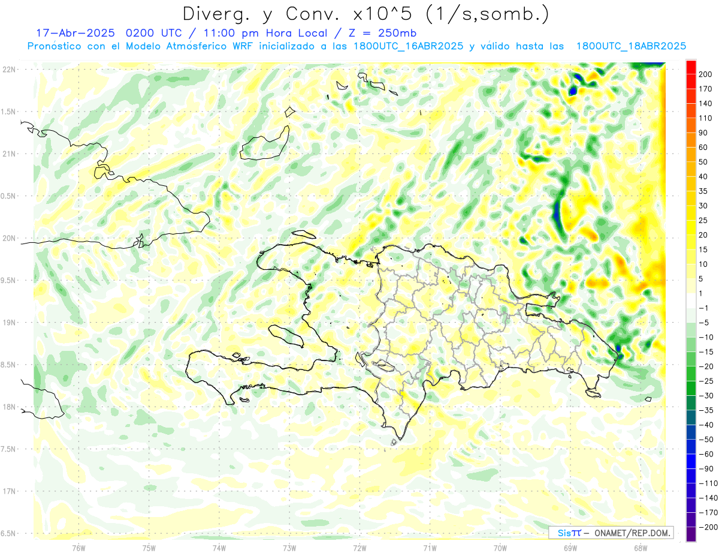
Task: Click the '18N' latitude label
Action: (x=9, y=407)
